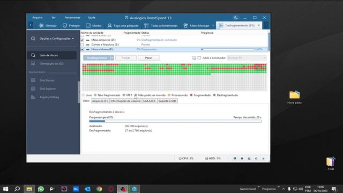Image resolution: width=343 pixels, height=193 pixels.
Task: Click the HDD usage indicator
Action: pyautogui.click(x=213, y=158)
